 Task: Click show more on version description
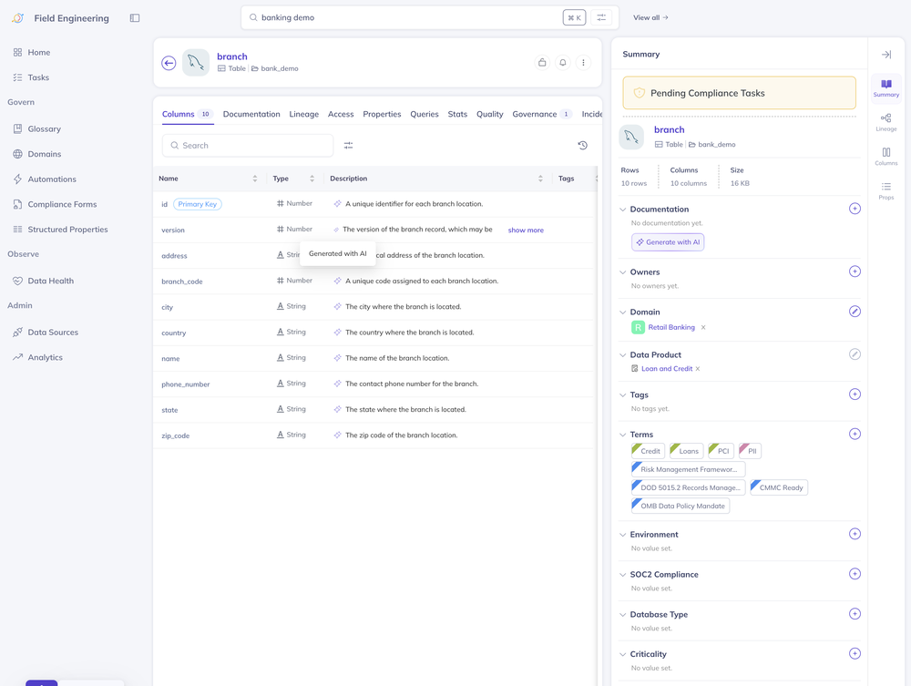[526, 230]
